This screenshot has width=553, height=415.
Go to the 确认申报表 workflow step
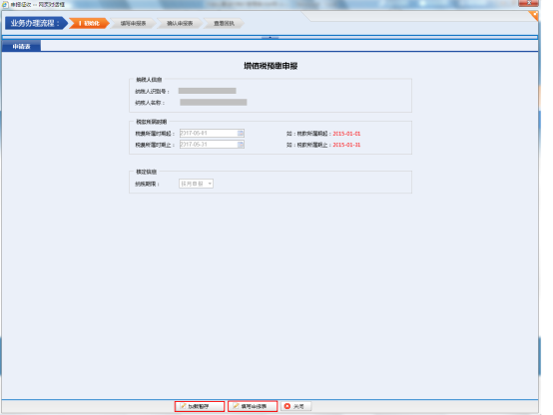[x=180, y=23]
